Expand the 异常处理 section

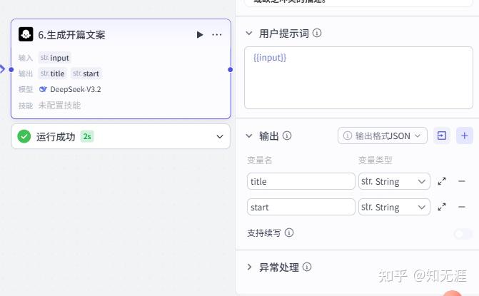pos(249,267)
